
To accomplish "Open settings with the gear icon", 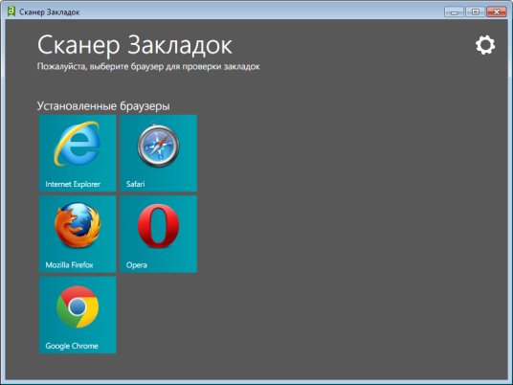I will pos(485,45).
